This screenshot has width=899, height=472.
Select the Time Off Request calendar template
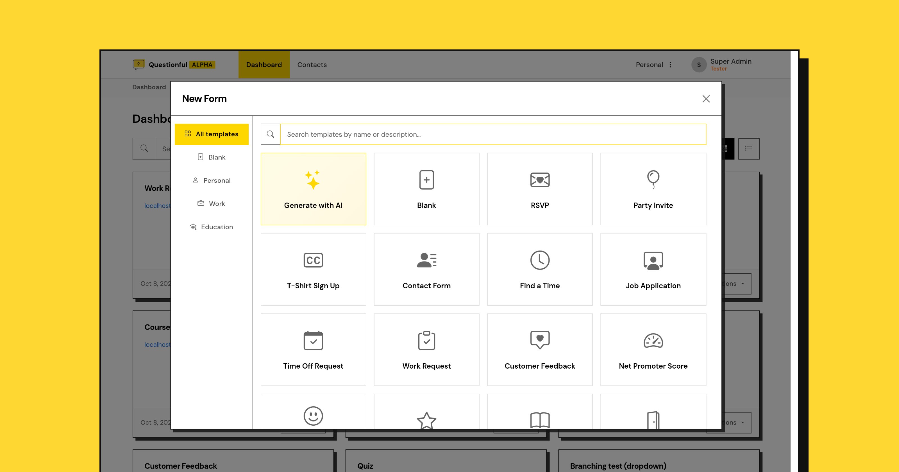pos(313,350)
